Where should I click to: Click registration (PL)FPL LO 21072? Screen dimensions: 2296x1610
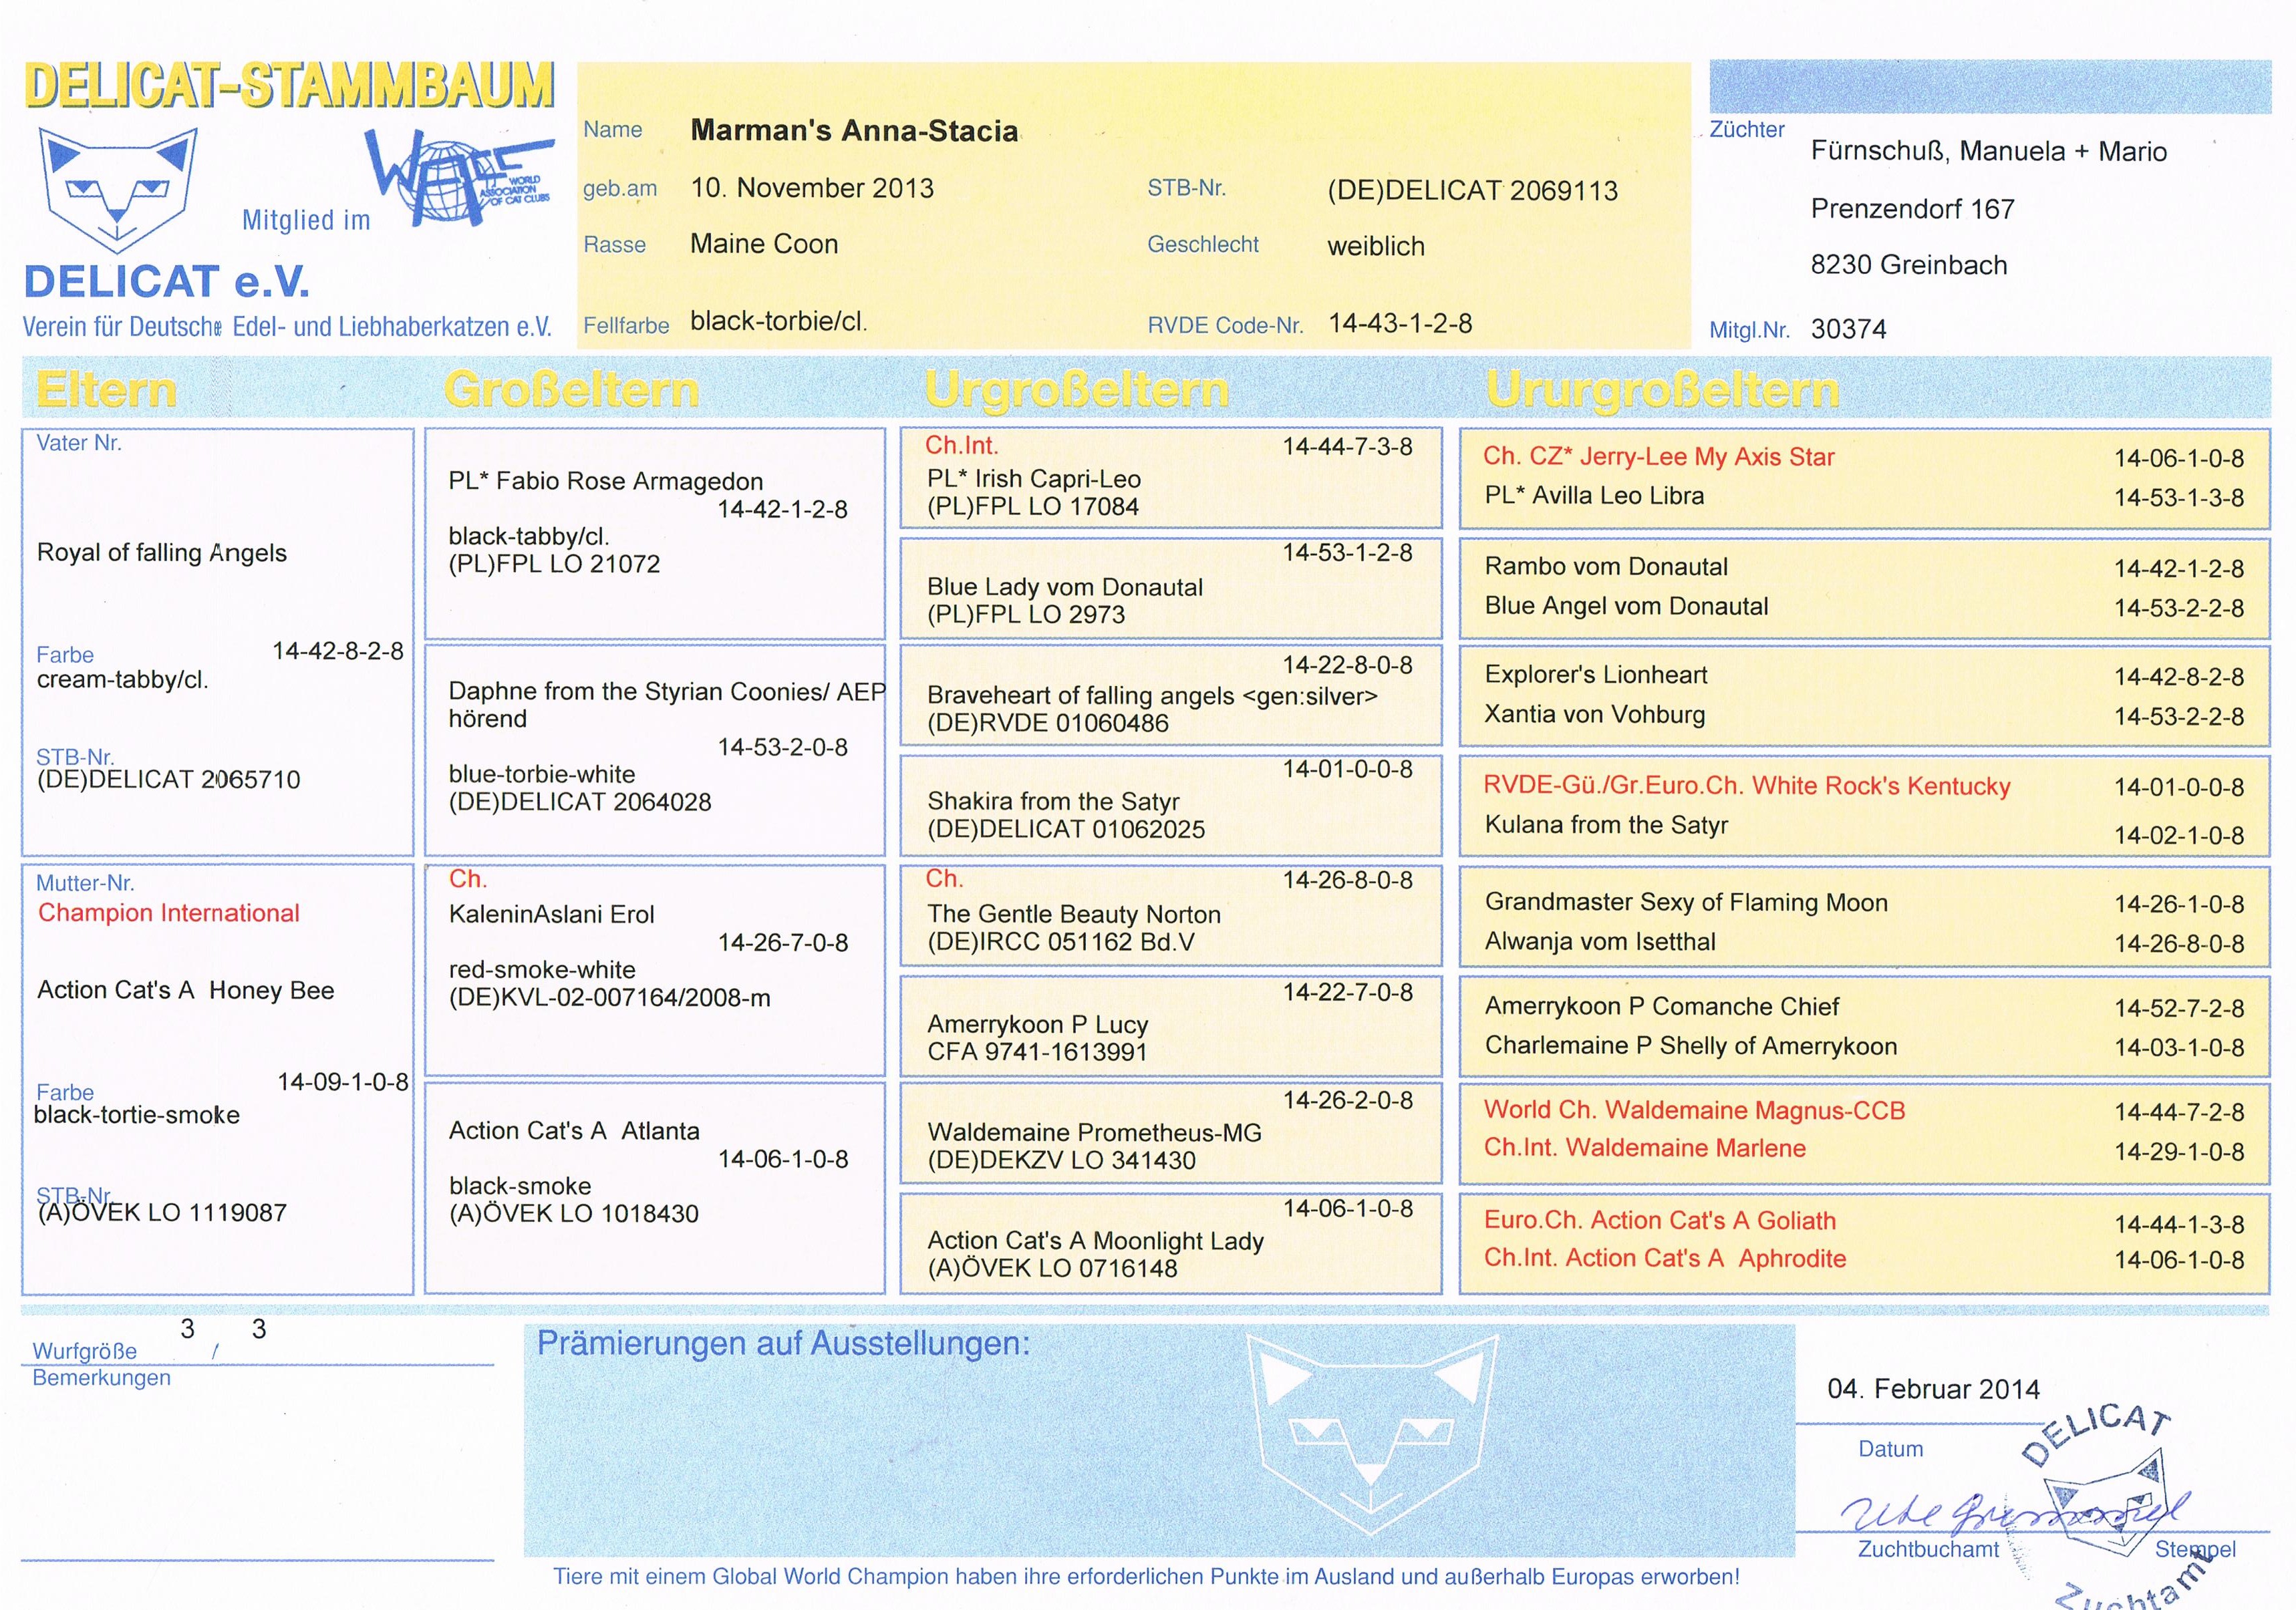(x=554, y=564)
